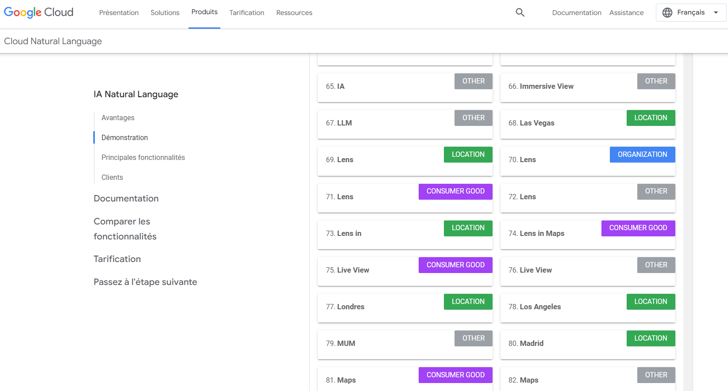Jump to Avantages section
The height and width of the screenshot is (391, 728).
click(x=118, y=118)
